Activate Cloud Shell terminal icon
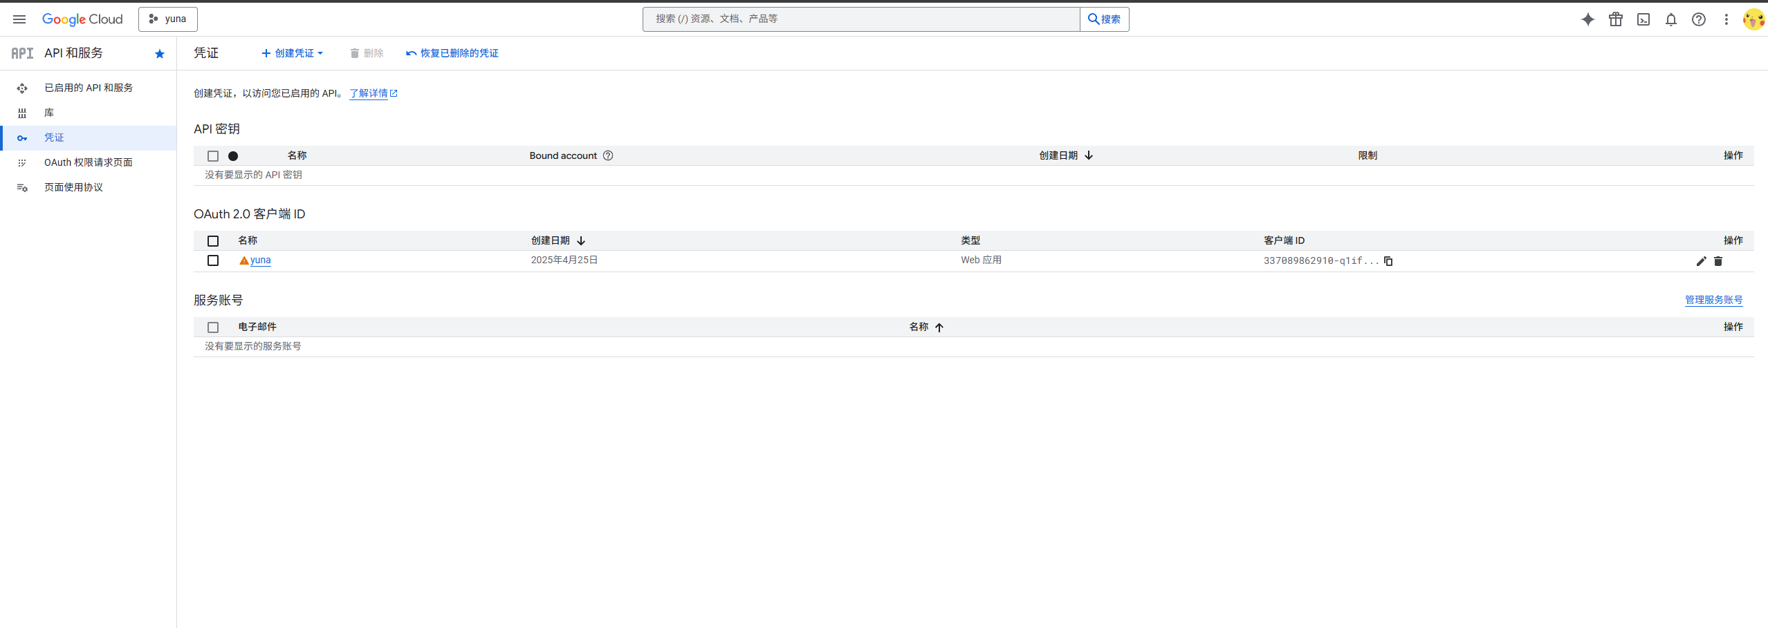Screen dimensions: 1768x628 1643,19
